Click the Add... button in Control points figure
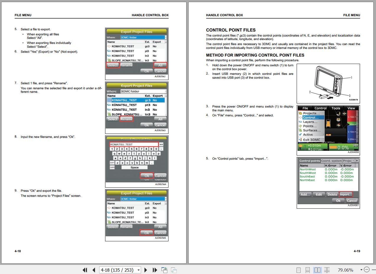This screenshot has width=376, height=274. [305, 194]
